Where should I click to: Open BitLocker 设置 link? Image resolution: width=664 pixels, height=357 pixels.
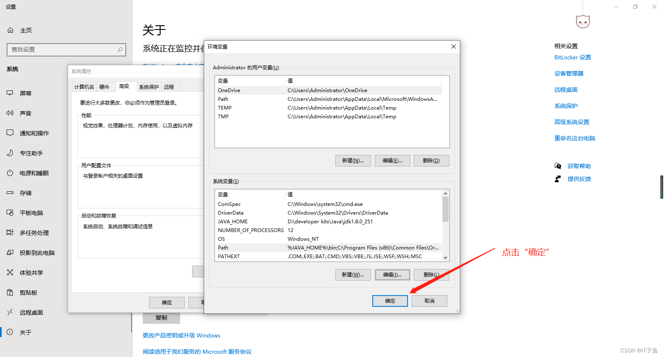[x=573, y=57]
